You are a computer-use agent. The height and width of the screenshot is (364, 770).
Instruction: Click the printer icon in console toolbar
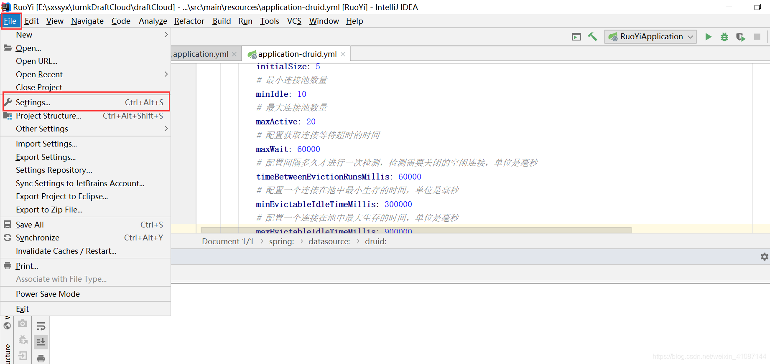click(41, 358)
